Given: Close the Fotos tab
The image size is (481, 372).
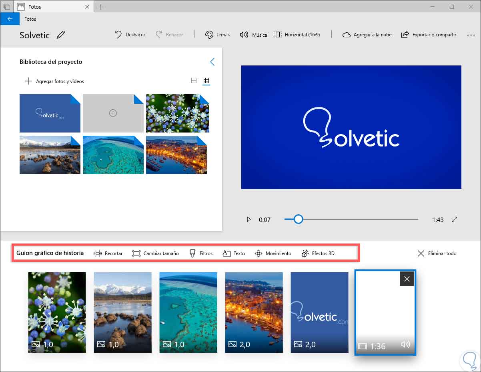Looking at the screenshot, I should coord(88,7).
